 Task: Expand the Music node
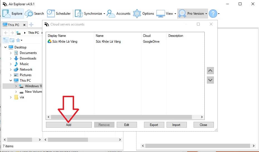(11, 64)
